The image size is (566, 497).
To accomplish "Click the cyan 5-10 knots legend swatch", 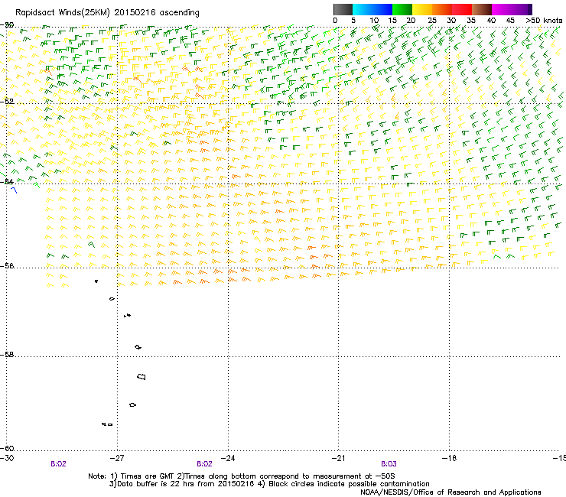I will click(363, 9).
